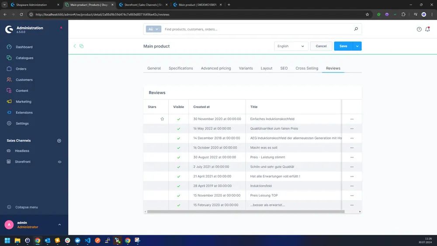Toggle Storefront visibility eye icon
Viewport: 437px width, 246px height.
59,162
